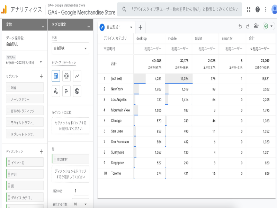The image size is (277, 208).
Task: Click the smart tv column header
Action: pyautogui.click(x=227, y=38)
